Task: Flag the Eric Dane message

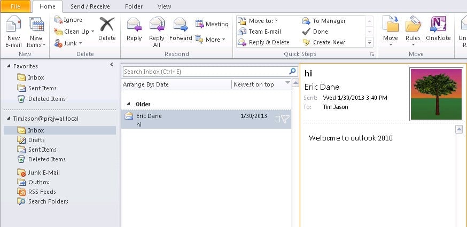Action: pos(285,120)
